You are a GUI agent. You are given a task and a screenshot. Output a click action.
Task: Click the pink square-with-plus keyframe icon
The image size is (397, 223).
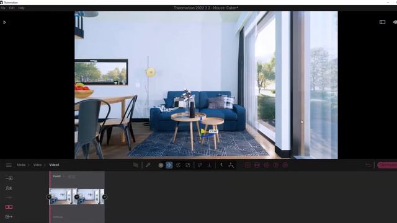tap(248, 165)
